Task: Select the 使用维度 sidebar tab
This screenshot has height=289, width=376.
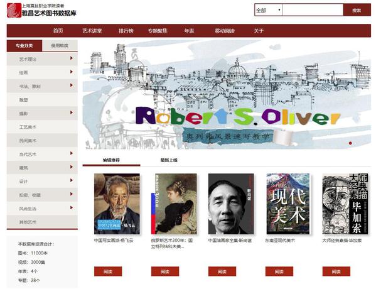Action: point(60,46)
